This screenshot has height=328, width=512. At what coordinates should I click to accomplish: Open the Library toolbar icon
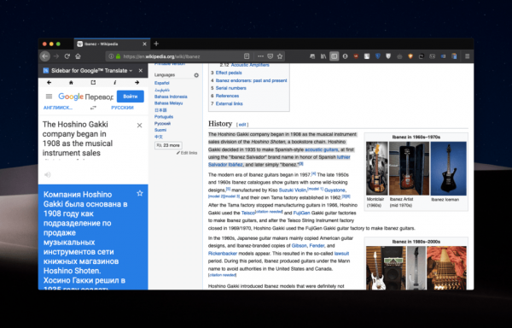click(x=323, y=56)
